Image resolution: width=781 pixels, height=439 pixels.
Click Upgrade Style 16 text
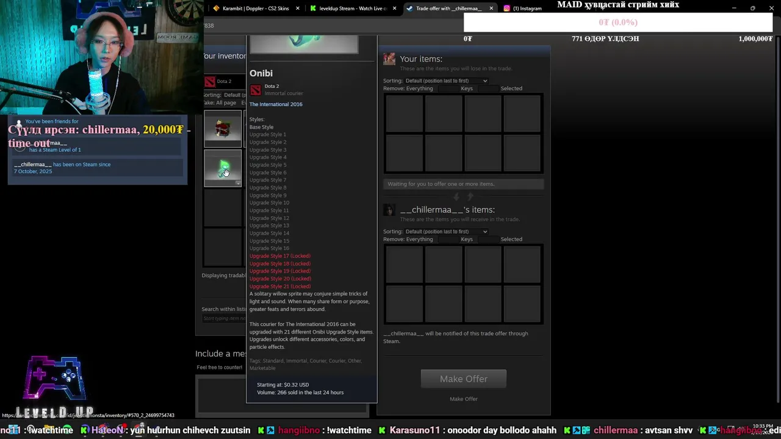[x=269, y=248]
